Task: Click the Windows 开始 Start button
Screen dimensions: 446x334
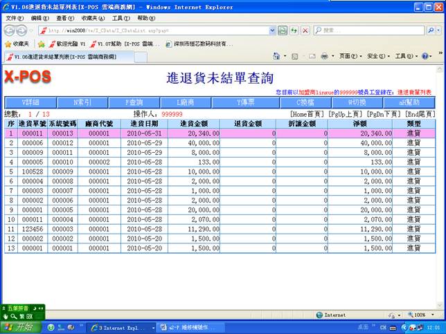Action: click(x=20, y=327)
